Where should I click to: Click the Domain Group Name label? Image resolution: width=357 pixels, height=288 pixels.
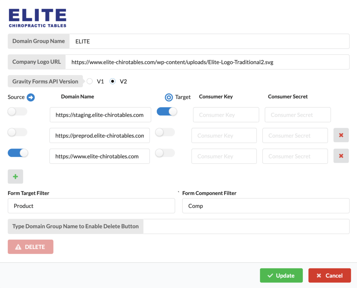[x=38, y=41]
